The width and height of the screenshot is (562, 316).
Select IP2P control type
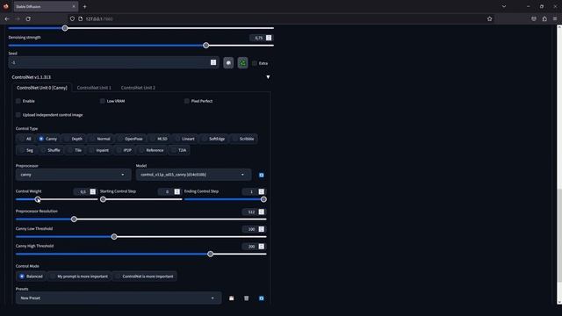point(124,150)
